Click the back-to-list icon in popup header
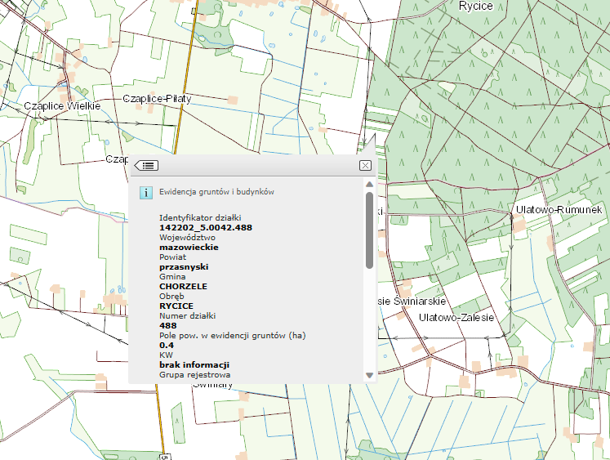This screenshot has width=610, height=460. click(147, 165)
